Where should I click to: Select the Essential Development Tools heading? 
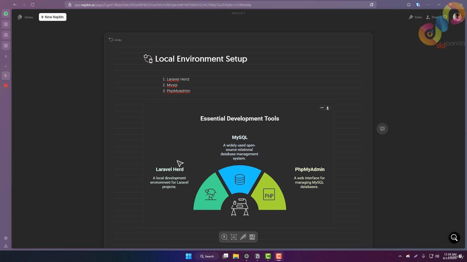[240, 119]
